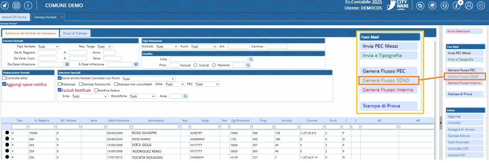Switch to the demoCDS Home tab
Image resolution: width=489 pixels, height=163 pixels.
pos(14,17)
